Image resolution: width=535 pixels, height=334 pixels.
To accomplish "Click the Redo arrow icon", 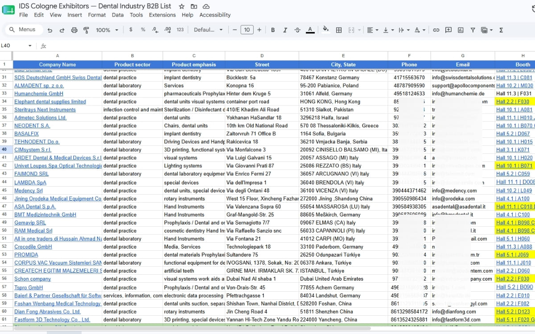I will 62,30.
